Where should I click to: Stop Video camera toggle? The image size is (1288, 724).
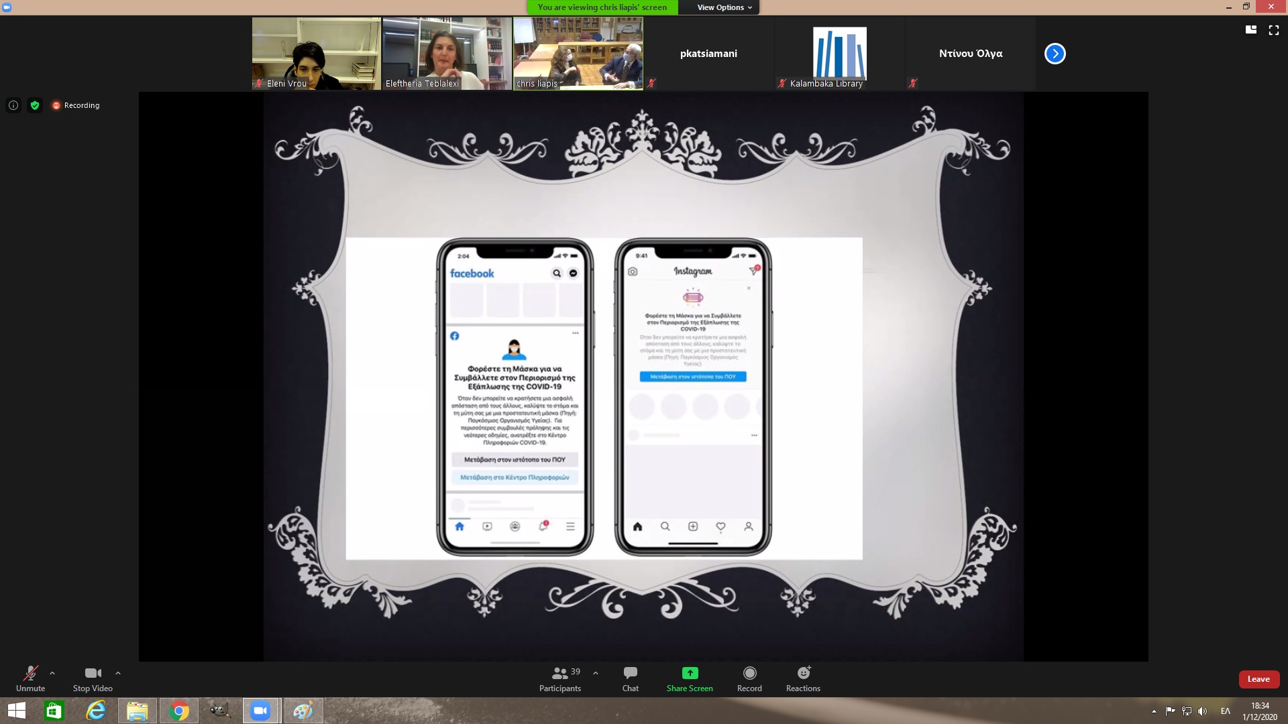[93, 678]
